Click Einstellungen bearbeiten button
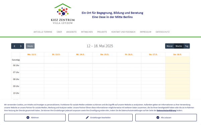The width and height of the screenshot is (201, 125). (x=100, y=117)
